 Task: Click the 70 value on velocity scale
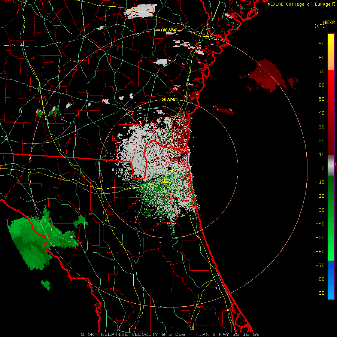(x=322, y=72)
